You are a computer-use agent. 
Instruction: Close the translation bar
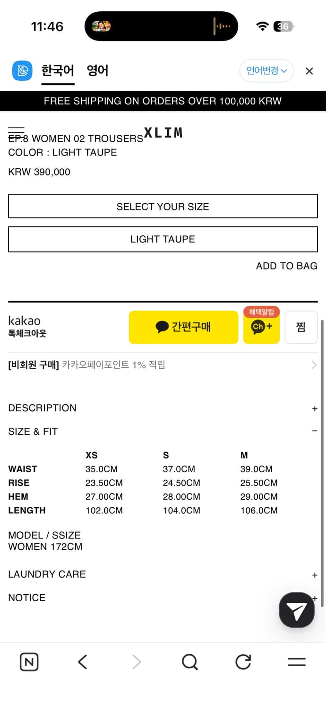point(309,71)
